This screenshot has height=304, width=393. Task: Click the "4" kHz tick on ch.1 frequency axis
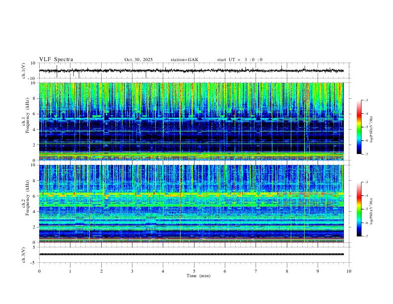tap(34, 130)
